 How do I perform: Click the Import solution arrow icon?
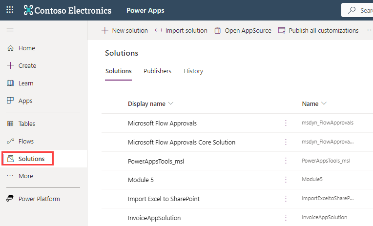pos(158,30)
